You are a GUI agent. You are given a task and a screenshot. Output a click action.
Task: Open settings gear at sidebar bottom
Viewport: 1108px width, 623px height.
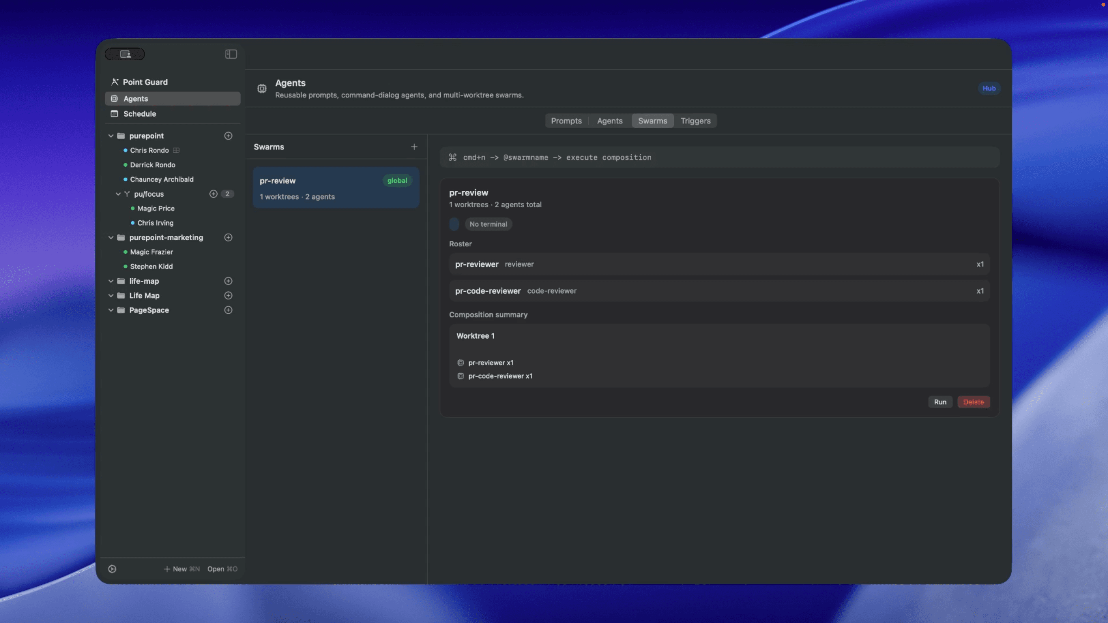pyautogui.click(x=112, y=569)
